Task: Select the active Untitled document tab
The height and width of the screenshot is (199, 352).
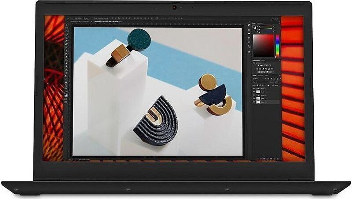Action: pyautogui.click(x=107, y=21)
